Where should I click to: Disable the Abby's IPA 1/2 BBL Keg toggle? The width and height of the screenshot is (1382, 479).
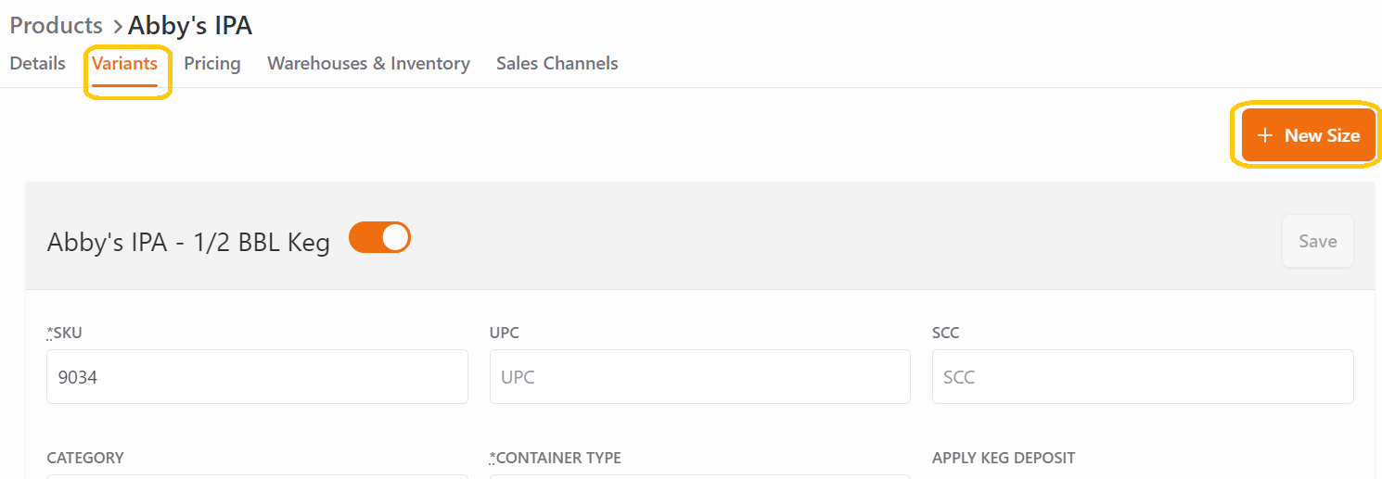[379, 237]
